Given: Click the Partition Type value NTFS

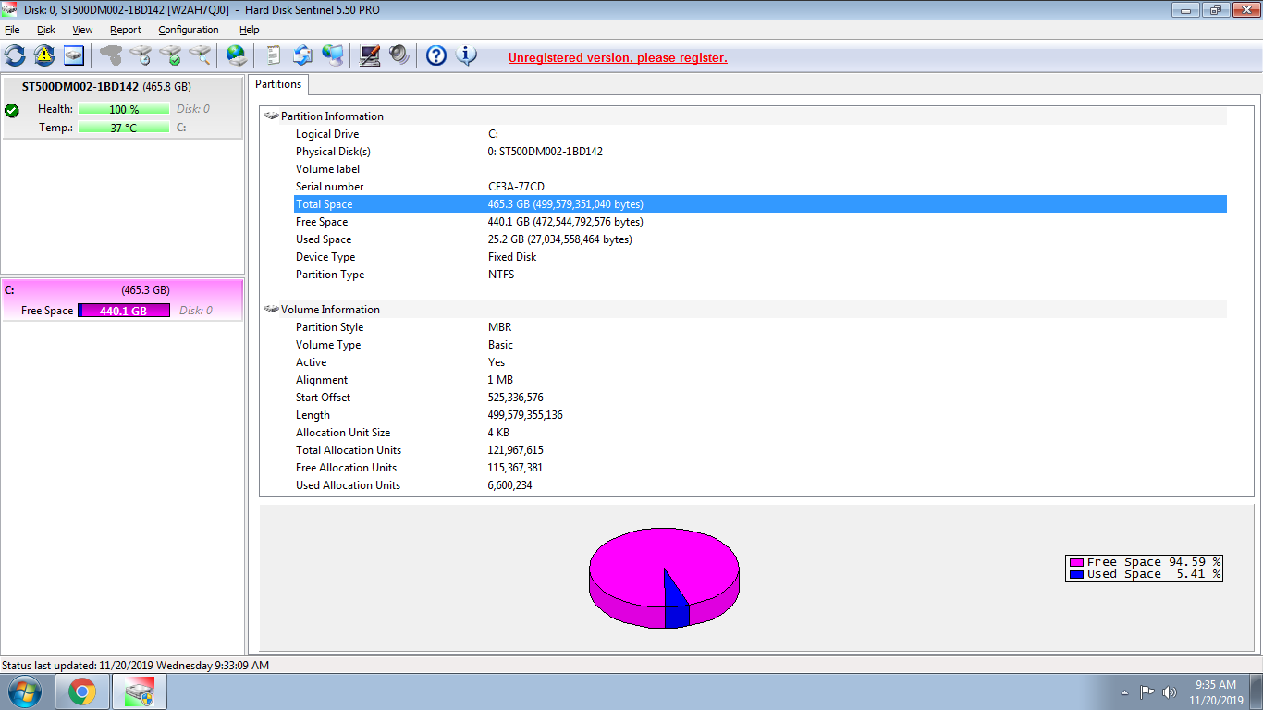Looking at the screenshot, I should pos(501,275).
